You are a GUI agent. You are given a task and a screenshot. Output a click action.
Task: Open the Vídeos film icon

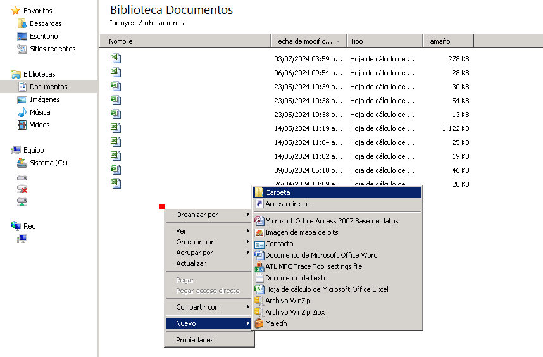tap(22, 125)
